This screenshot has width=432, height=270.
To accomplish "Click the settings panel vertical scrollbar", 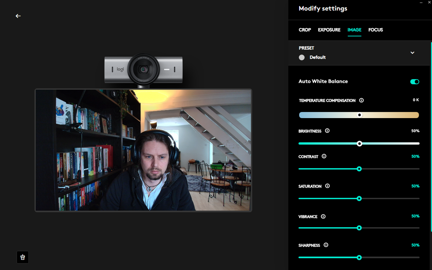I will (x=431, y=137).
